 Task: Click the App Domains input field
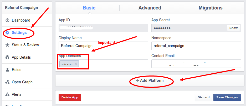coord(103,64)
